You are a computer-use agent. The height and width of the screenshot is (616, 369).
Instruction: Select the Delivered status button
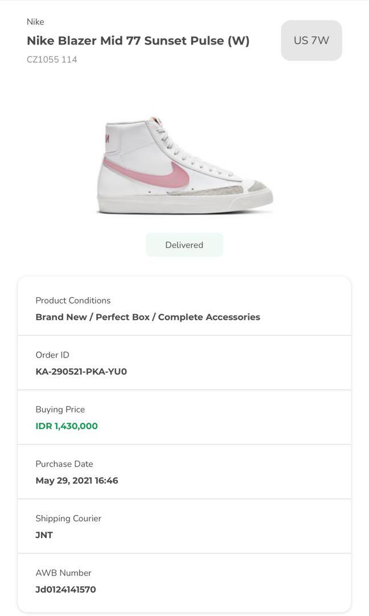[184, 245]
